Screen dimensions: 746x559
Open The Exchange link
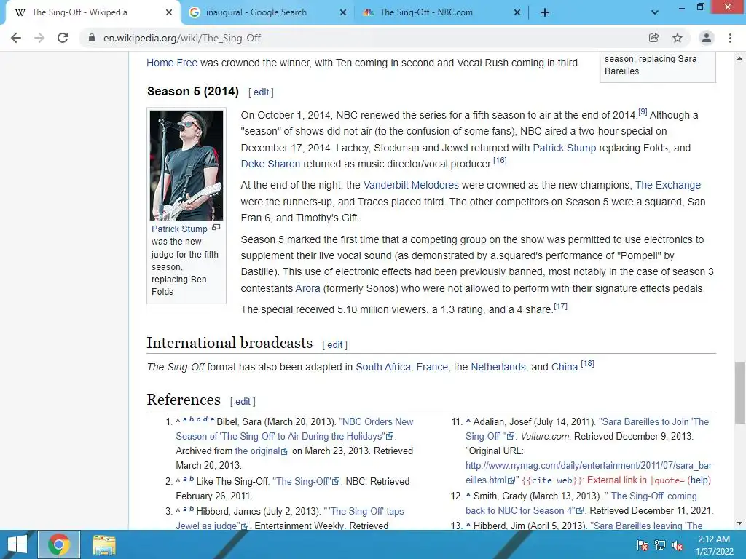[x=668, y=185]
